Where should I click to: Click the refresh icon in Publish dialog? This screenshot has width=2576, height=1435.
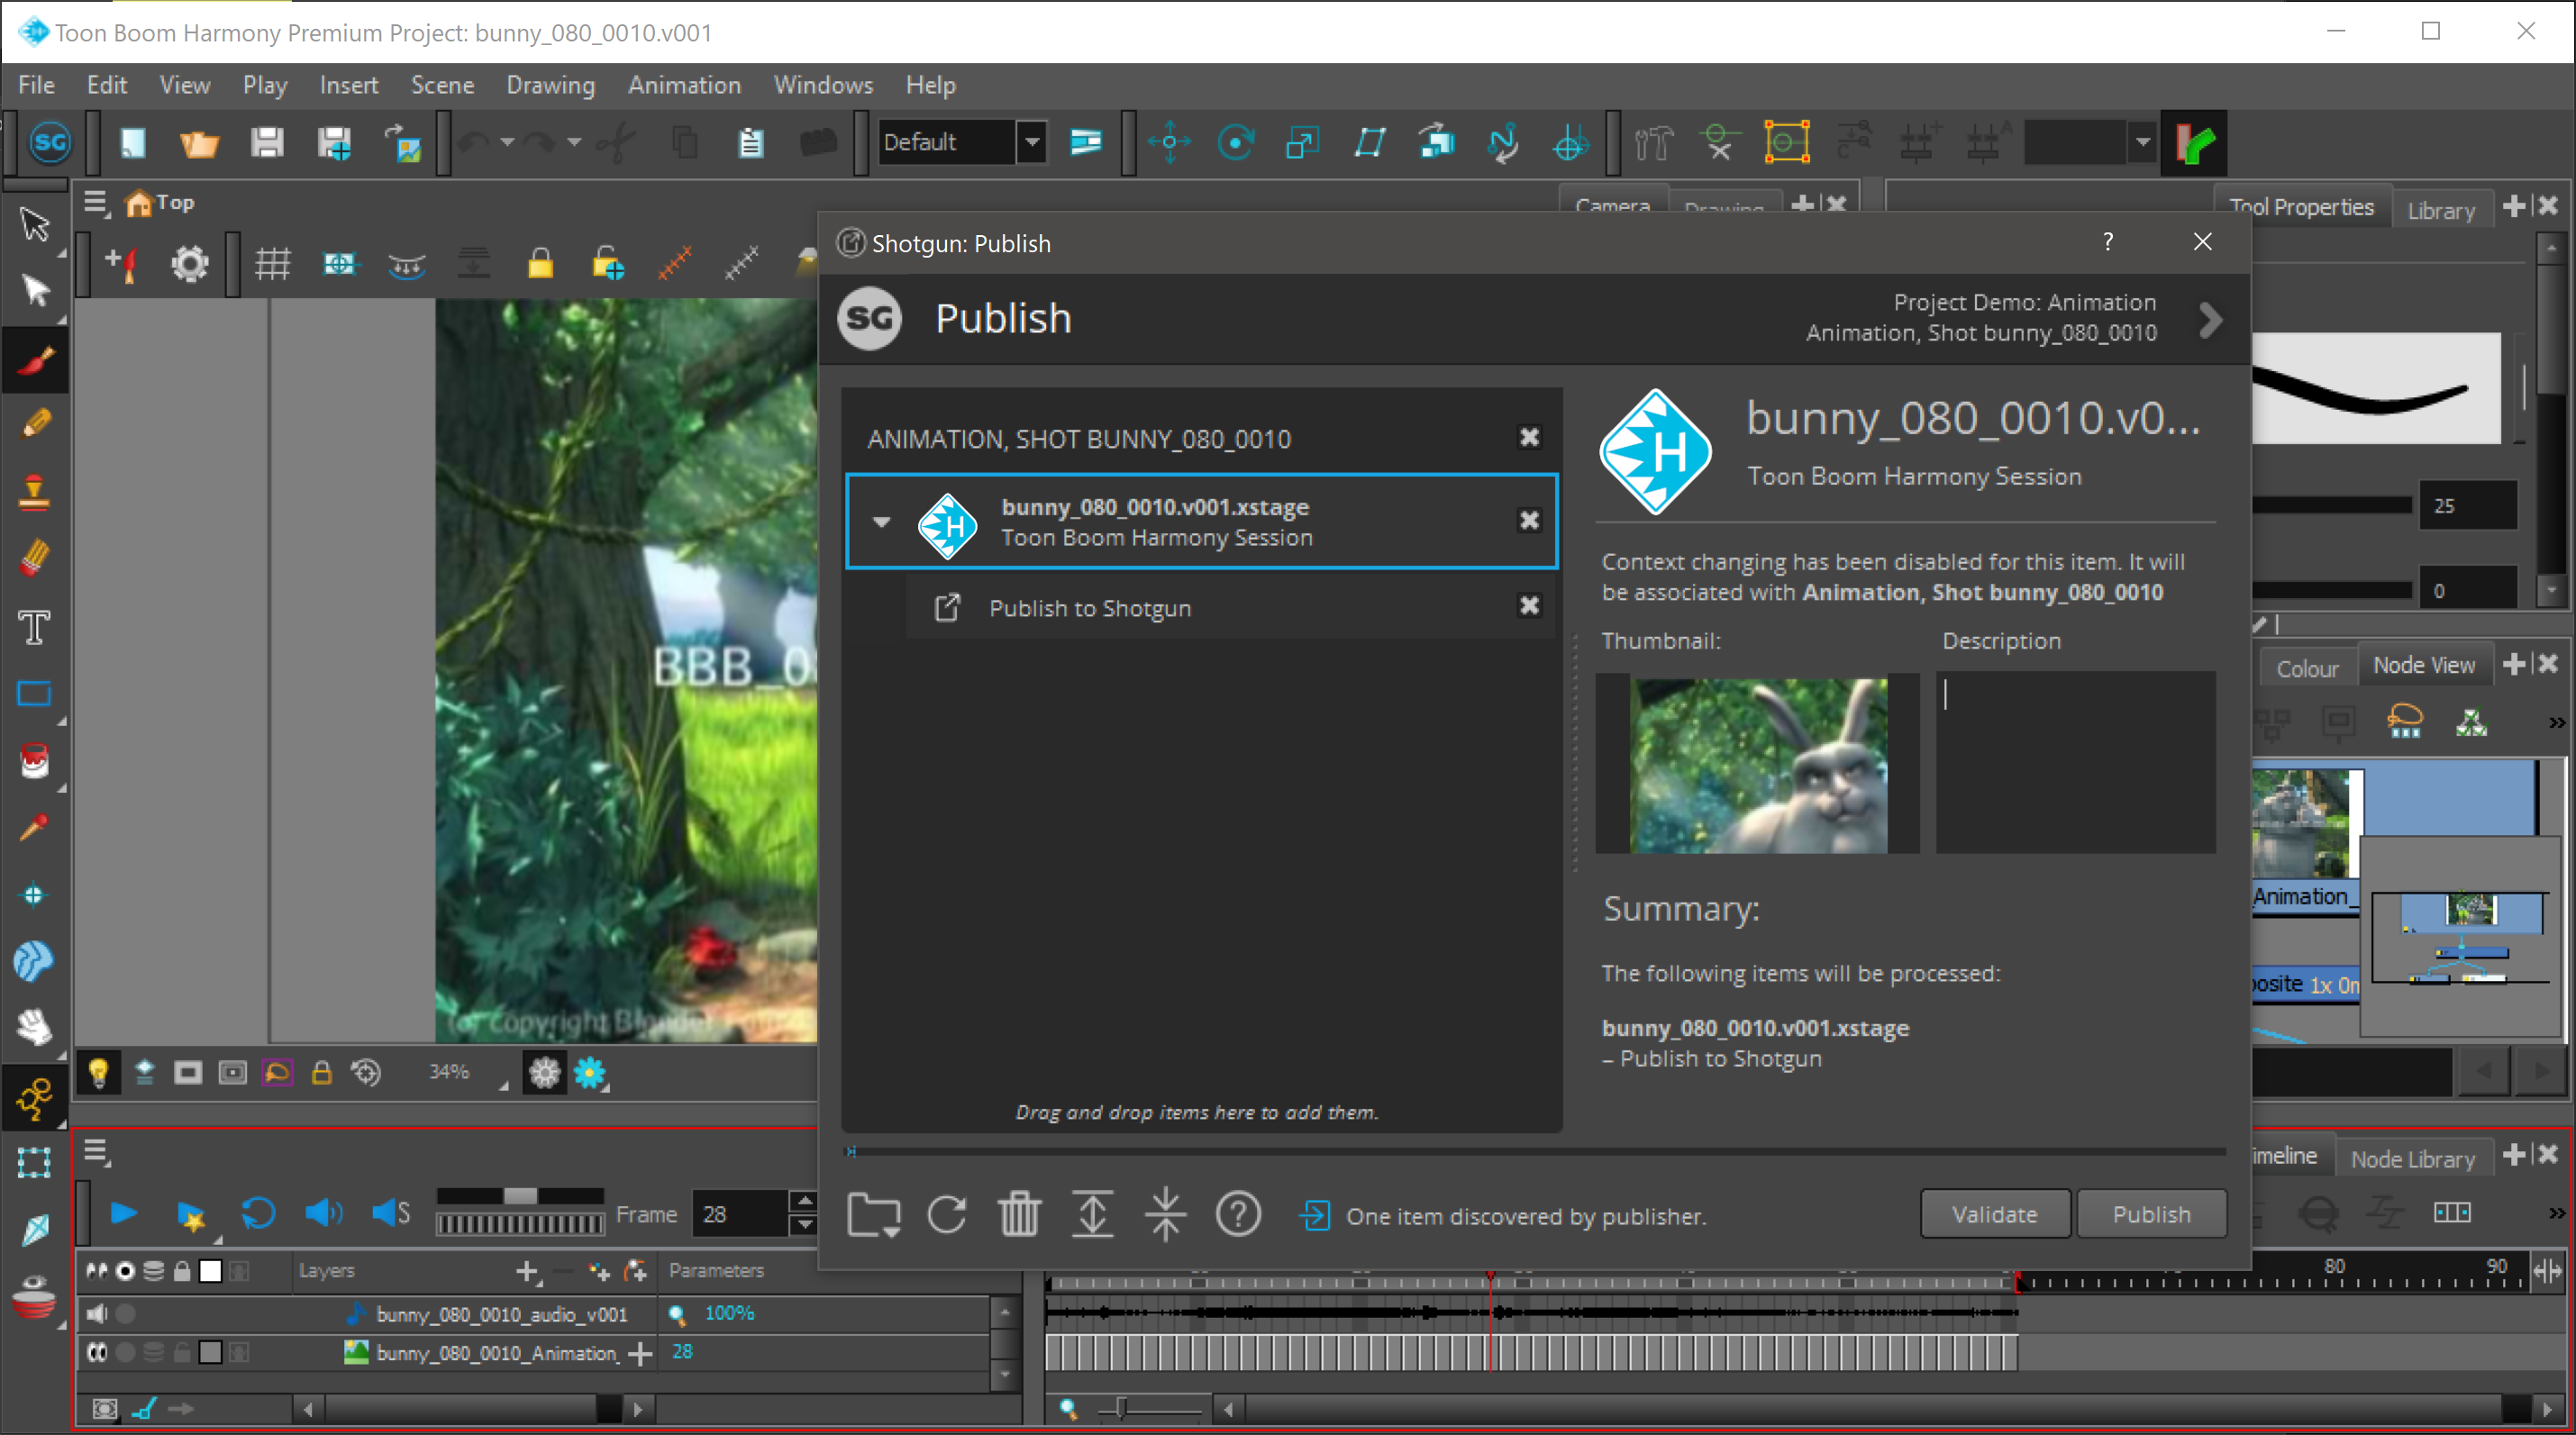tap(946, 1215)
